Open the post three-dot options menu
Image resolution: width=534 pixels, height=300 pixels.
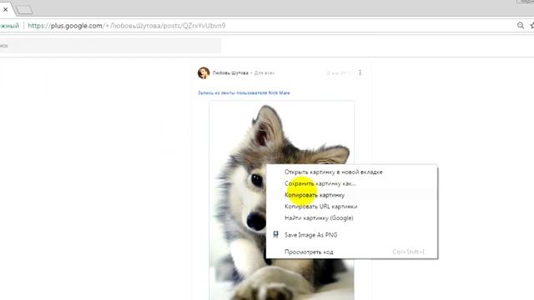tap(360, 72)
